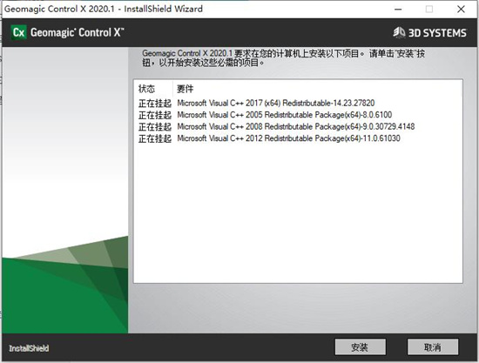Click 正在挂起 status of the 2012 row
The height and width of the screenshot is (363, 479).
(154, 139)
